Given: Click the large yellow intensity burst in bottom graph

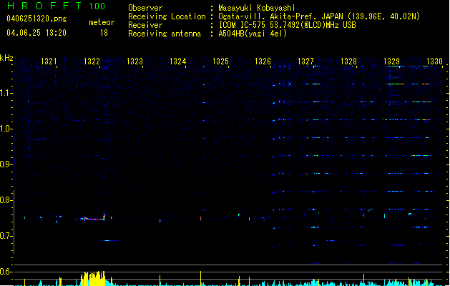Looking at the screenshot, I should 93,279.
